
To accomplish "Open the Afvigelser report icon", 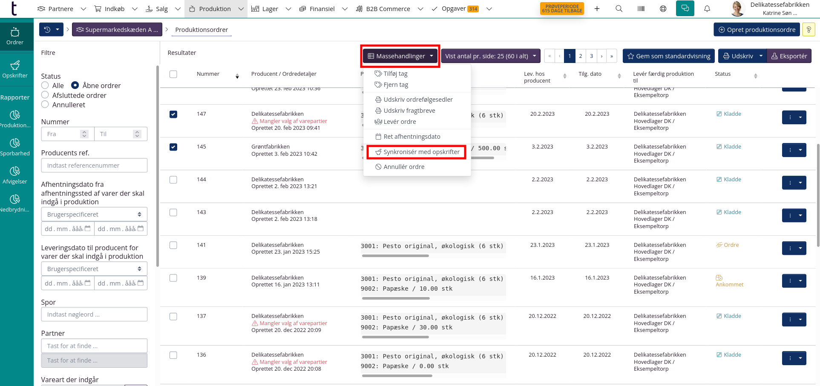I will coord(15,175).
